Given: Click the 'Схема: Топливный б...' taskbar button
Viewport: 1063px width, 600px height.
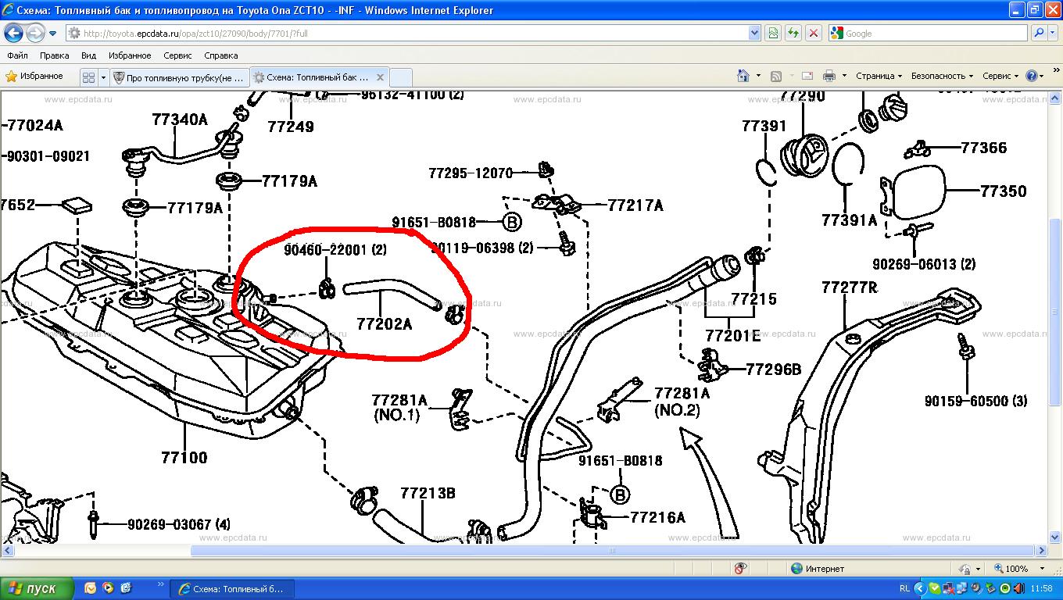Looking at the screenshot, I should 234,588.
